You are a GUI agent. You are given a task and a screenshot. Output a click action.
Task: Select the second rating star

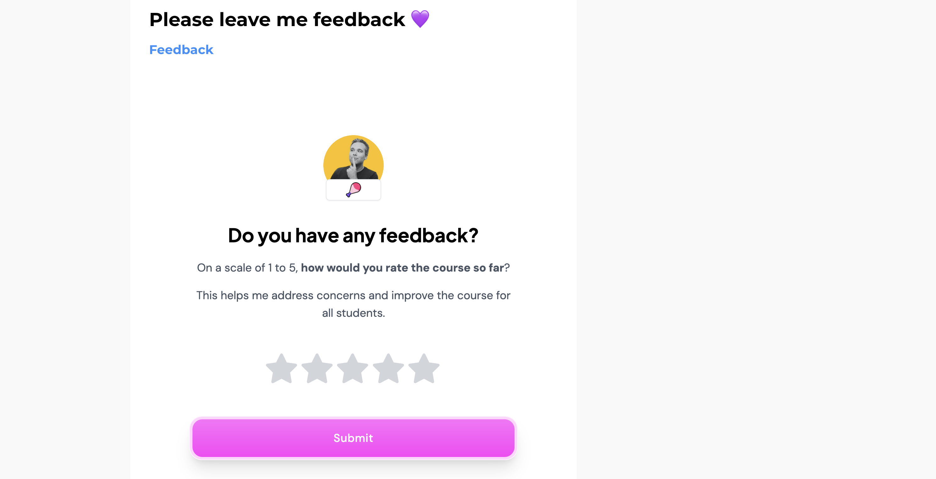tap(317, 369)
